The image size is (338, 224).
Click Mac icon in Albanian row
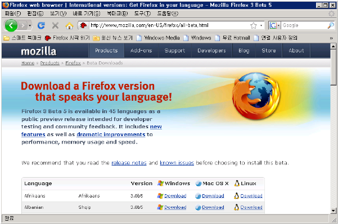coord(198,207)
